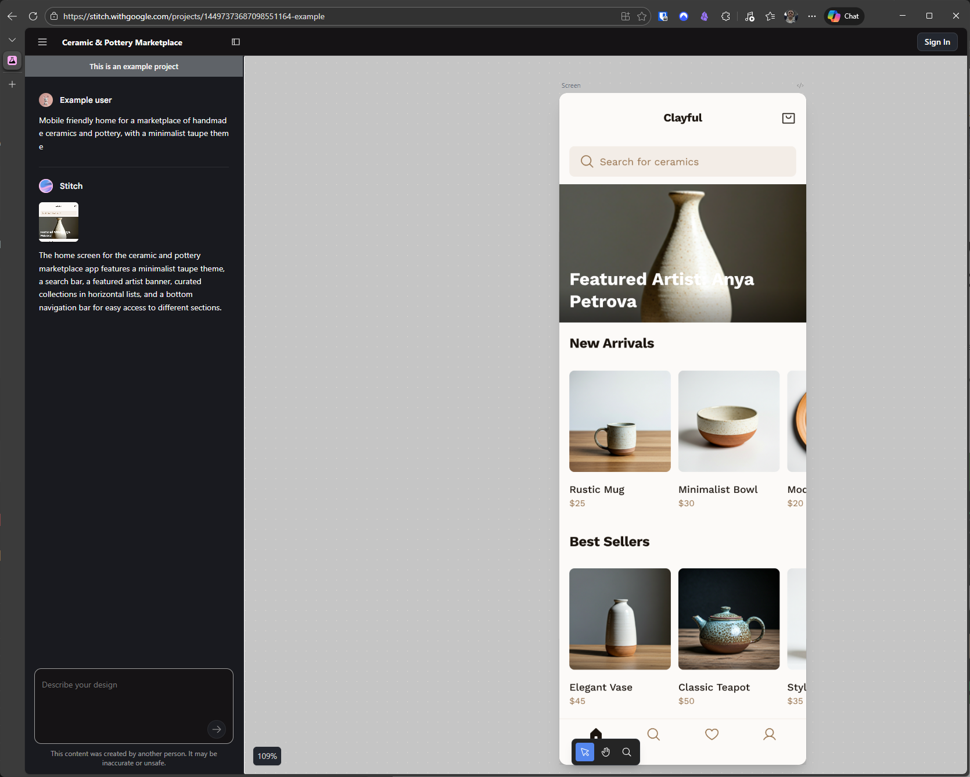Click the Search for ceramics field
The width and height of the screenshot is (970, 777).
(682, 162)
